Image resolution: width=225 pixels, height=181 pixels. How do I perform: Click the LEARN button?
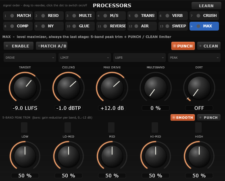pyautogui.click(x=206, y=6)
